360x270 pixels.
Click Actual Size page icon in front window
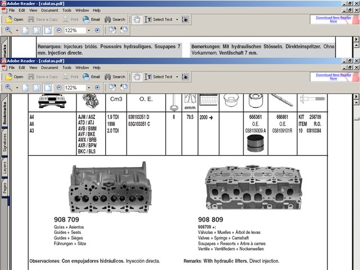tap(26, 88)
